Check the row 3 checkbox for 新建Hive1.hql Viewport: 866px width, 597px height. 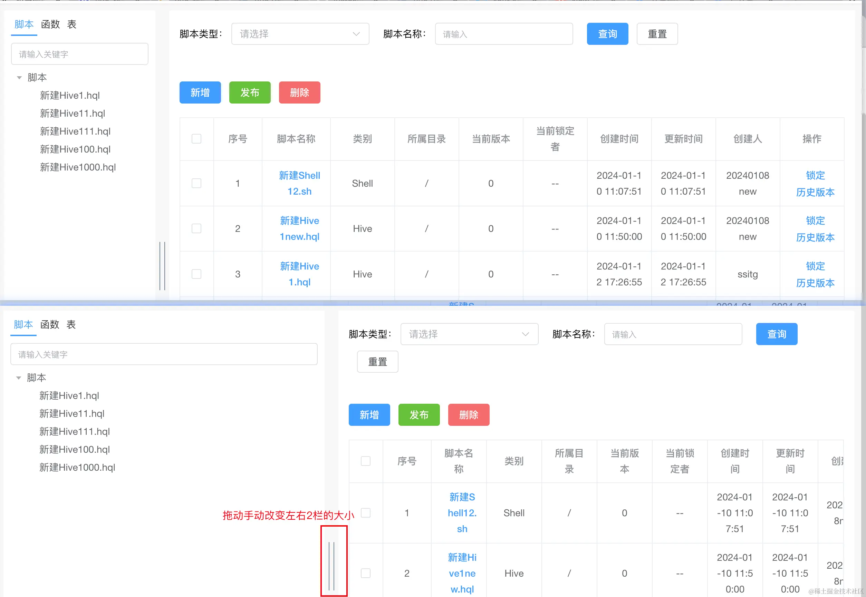196,274
